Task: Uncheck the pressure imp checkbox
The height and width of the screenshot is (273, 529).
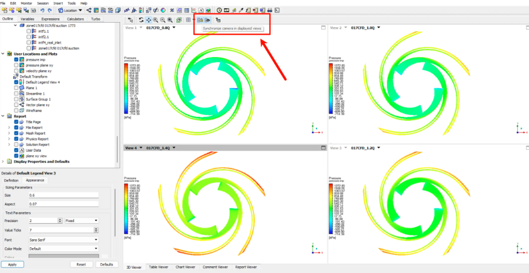Action: coord(17,59)
